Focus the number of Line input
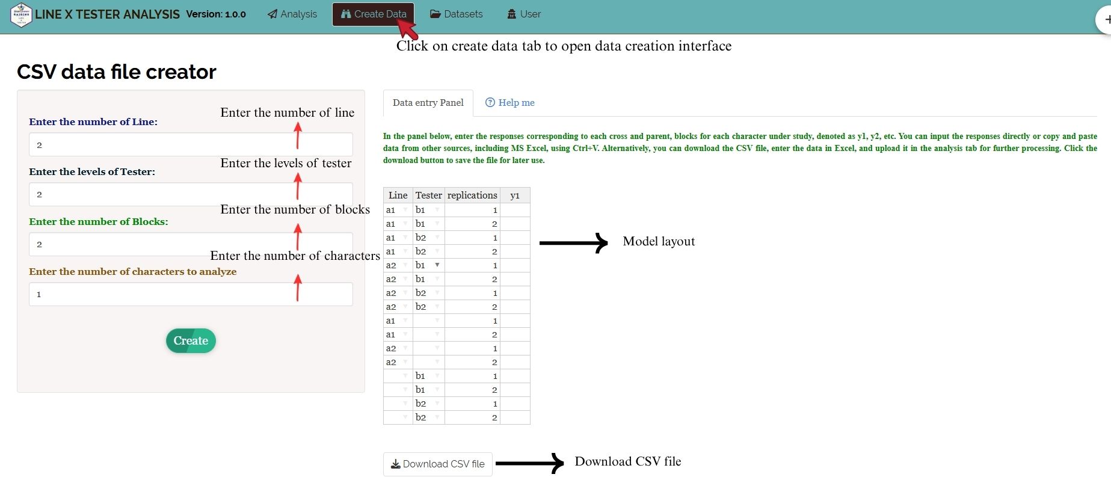 coord(191,144)
